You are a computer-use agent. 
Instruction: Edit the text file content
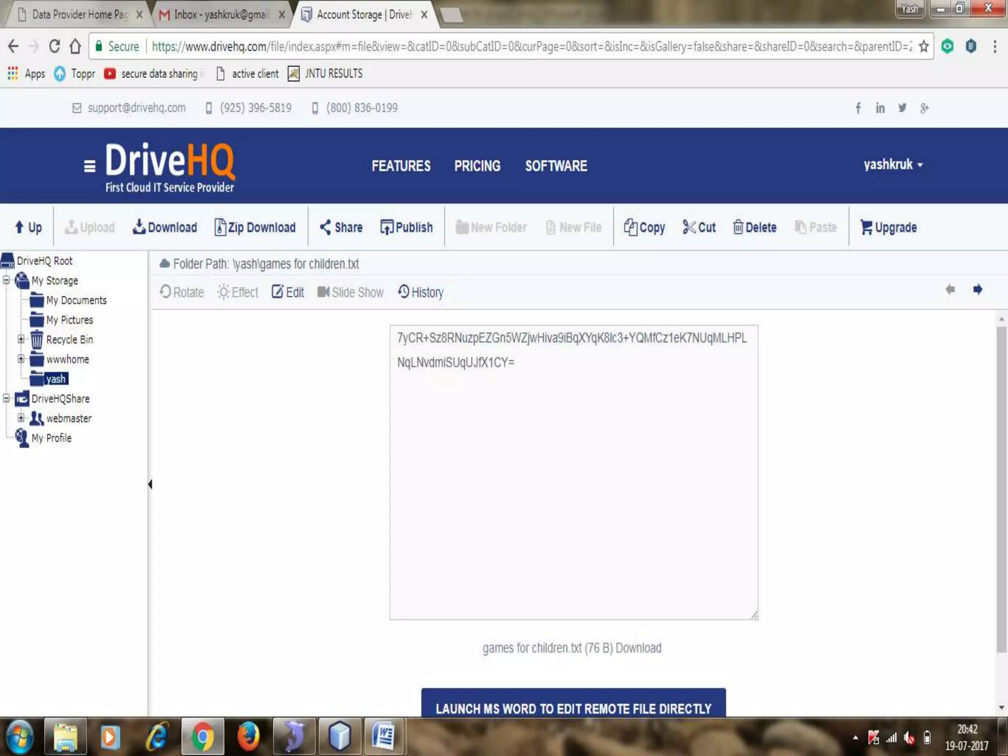point(288,292)
